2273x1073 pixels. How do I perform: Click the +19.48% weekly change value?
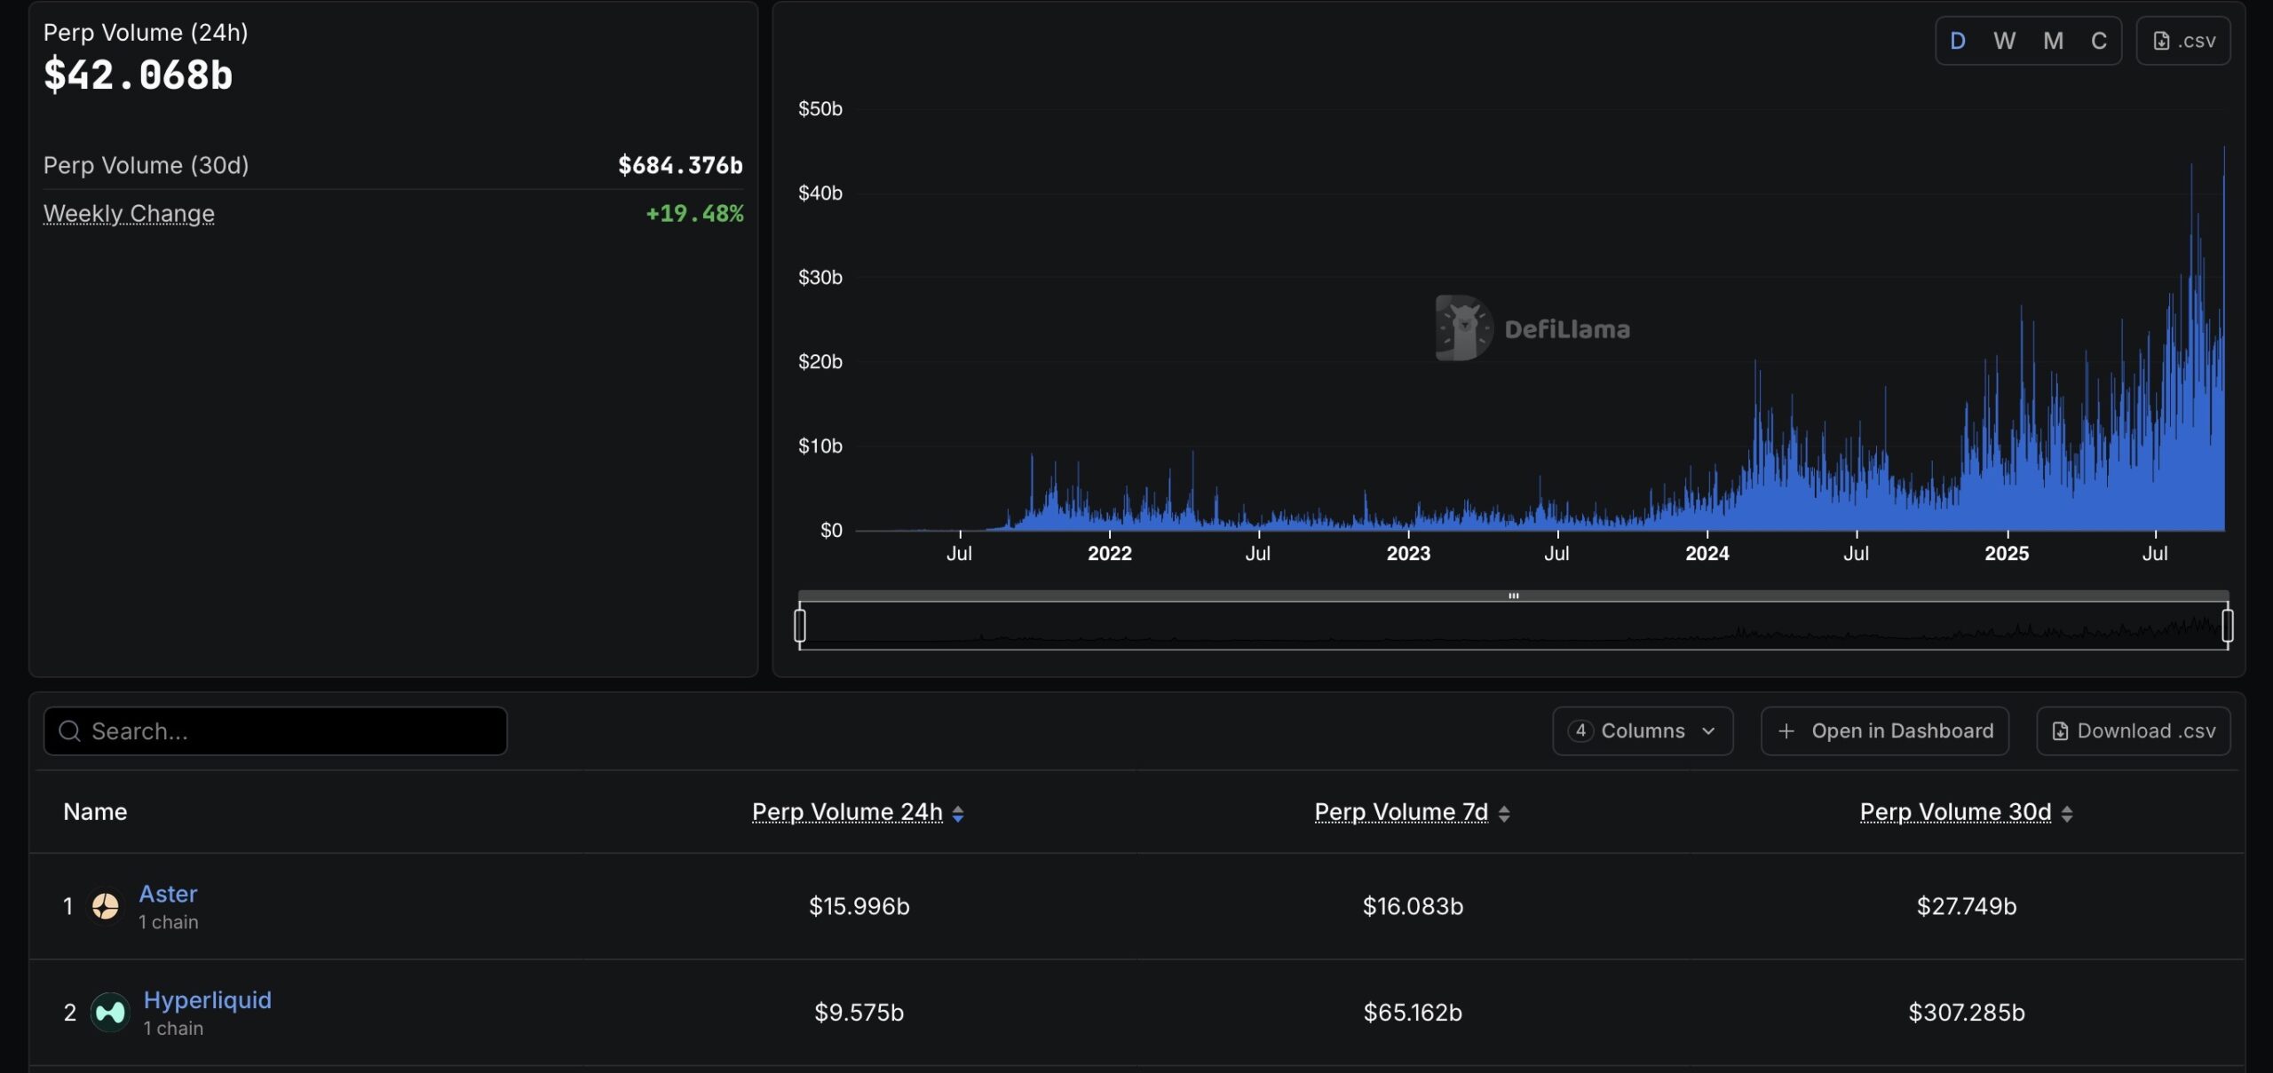click(x=694, y=214)
